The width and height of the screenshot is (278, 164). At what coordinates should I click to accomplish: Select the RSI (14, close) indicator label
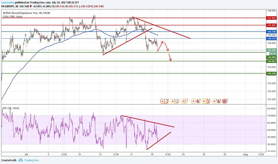(x=11, y=108)
